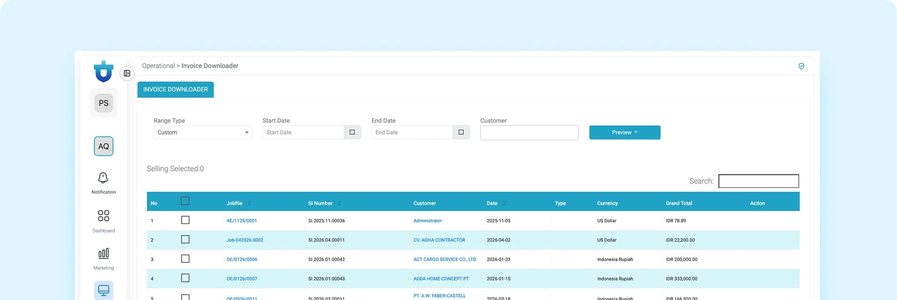Select date cell 2026-01-15

coord(498,279)
